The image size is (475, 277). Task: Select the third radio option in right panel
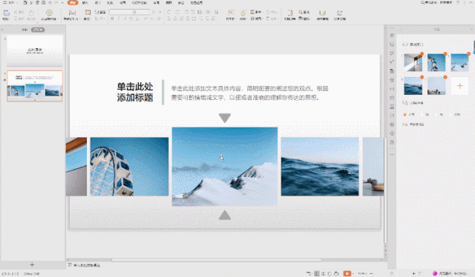pyautogui.click(x=436, y=115)
